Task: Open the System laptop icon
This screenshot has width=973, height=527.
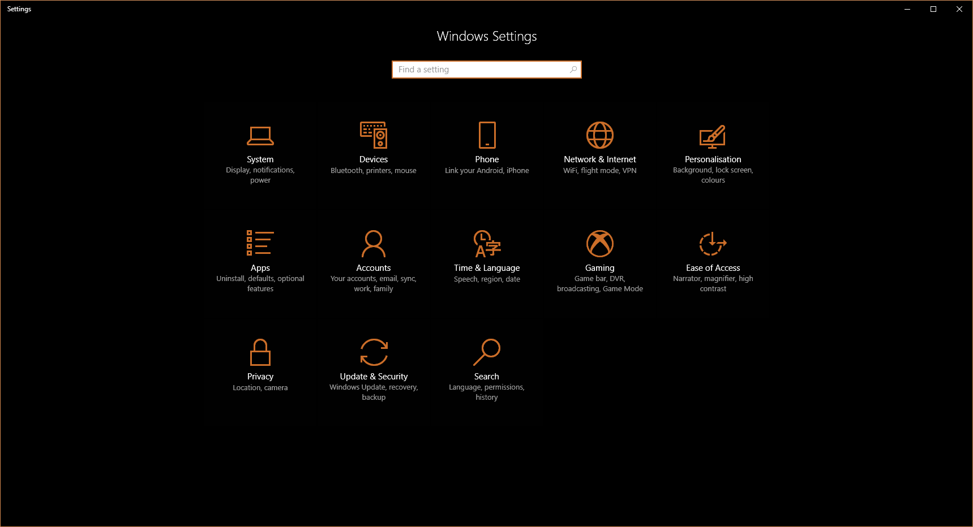Action: [260, 136]
